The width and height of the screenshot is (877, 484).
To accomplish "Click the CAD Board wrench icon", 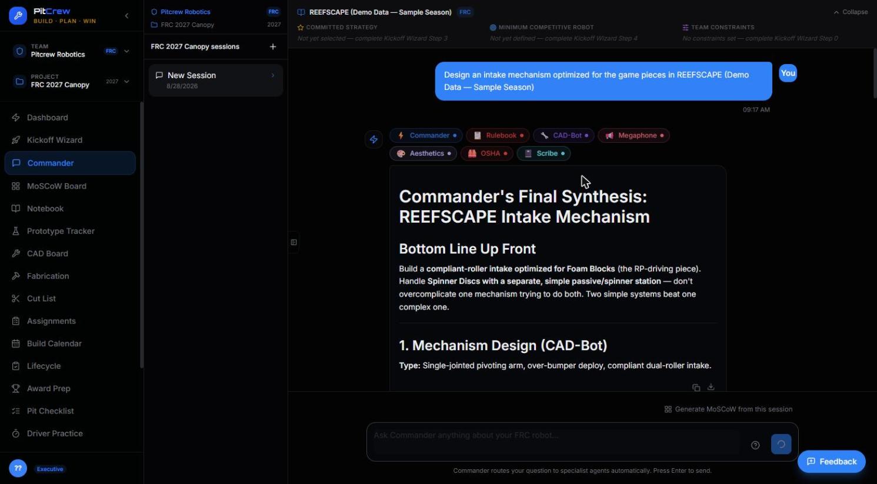I will coord(16,254).
